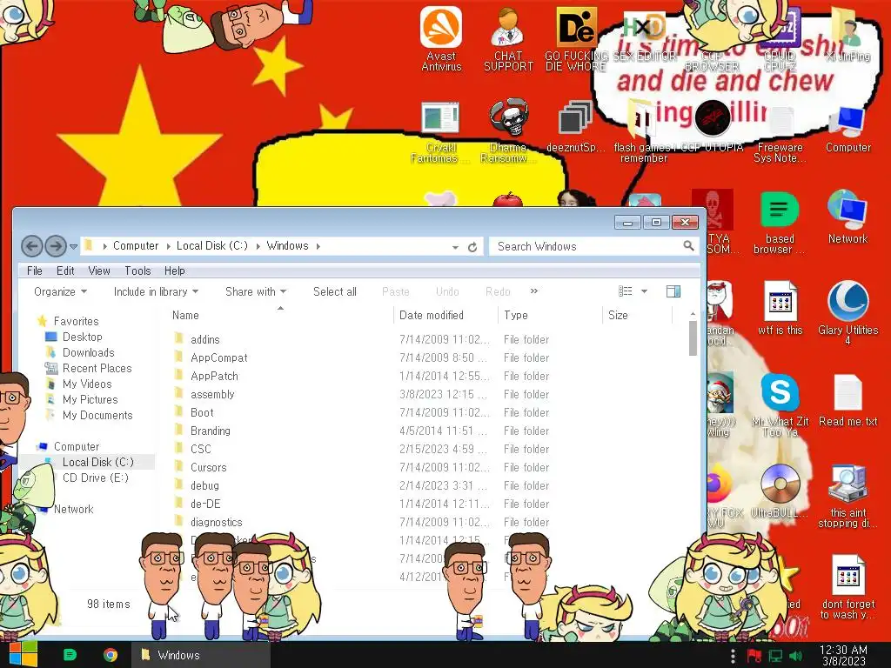Click the taskbar clock showing 12:30 AM
The image size is (891, 668).
843,655
